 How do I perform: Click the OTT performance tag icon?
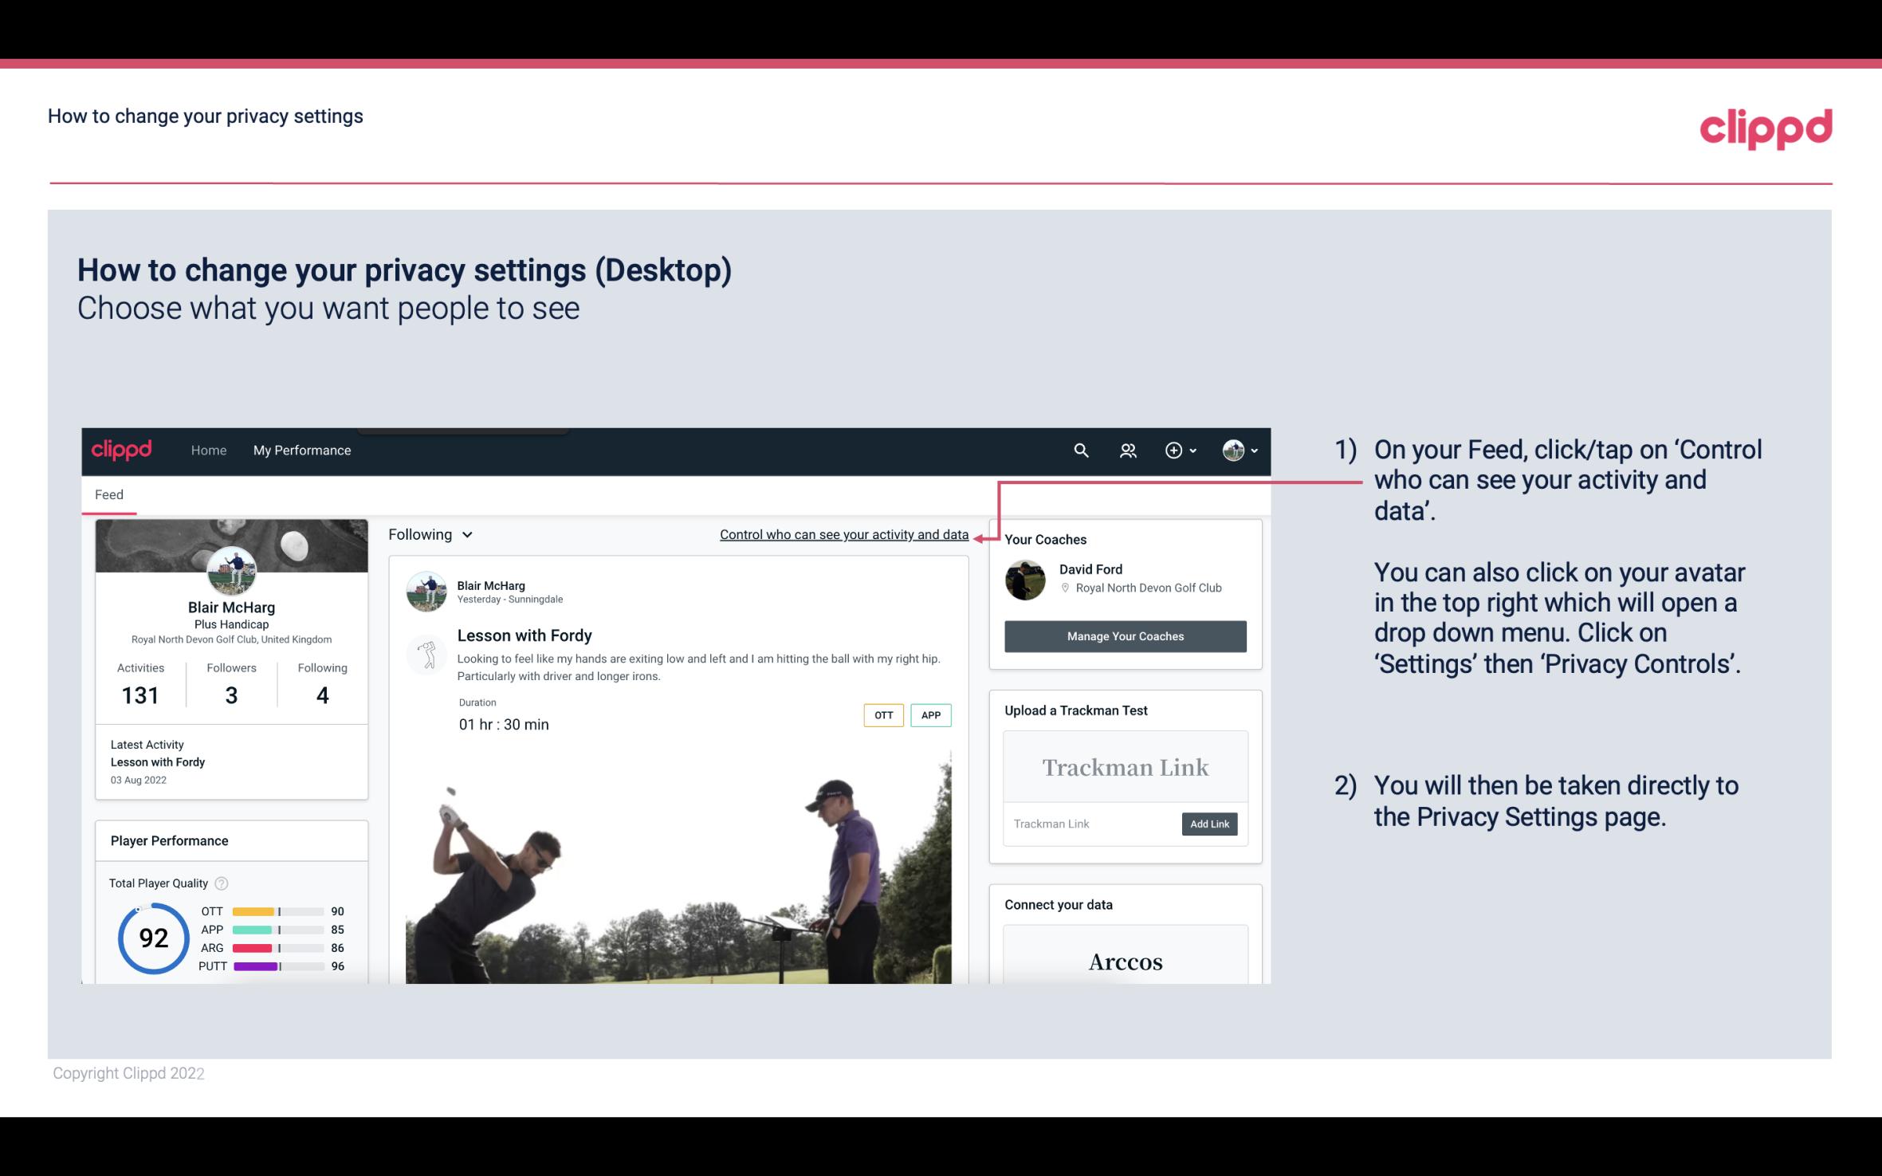882,714
